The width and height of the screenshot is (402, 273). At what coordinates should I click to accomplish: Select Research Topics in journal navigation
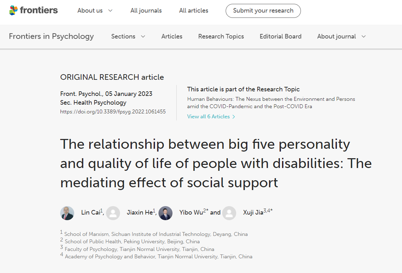click(x=221, y=36)
